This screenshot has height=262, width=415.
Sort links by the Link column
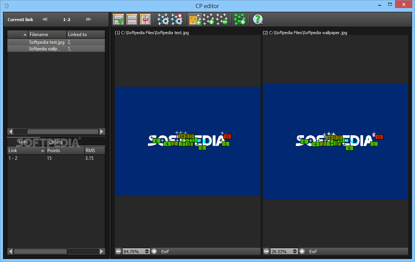click(x=27, y=150)
